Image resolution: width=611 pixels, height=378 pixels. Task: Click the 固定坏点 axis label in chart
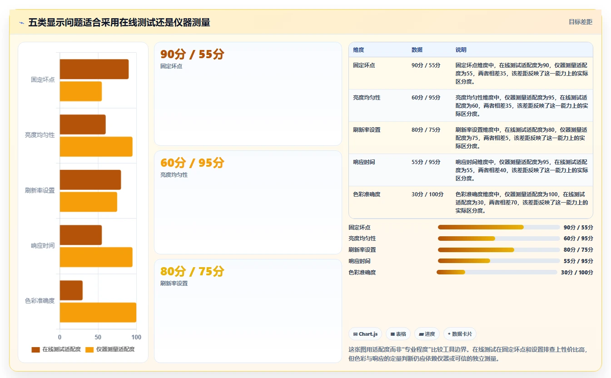click(x=43, y=80)
